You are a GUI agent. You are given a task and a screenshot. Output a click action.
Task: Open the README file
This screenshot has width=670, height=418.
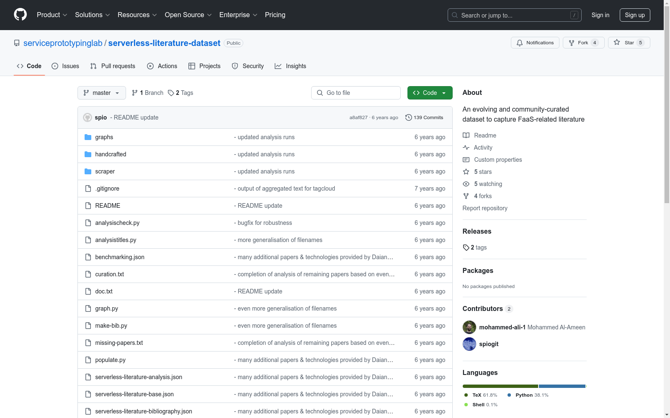(108, 206)
